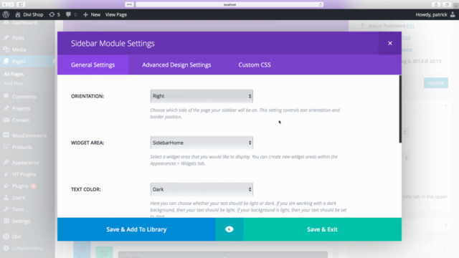Click All Pages submenu link

click(x=14, y=74)
